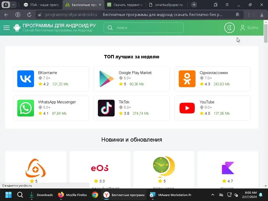
Task: Click the Google Play Market title link
Action: (x=135, y=73)
